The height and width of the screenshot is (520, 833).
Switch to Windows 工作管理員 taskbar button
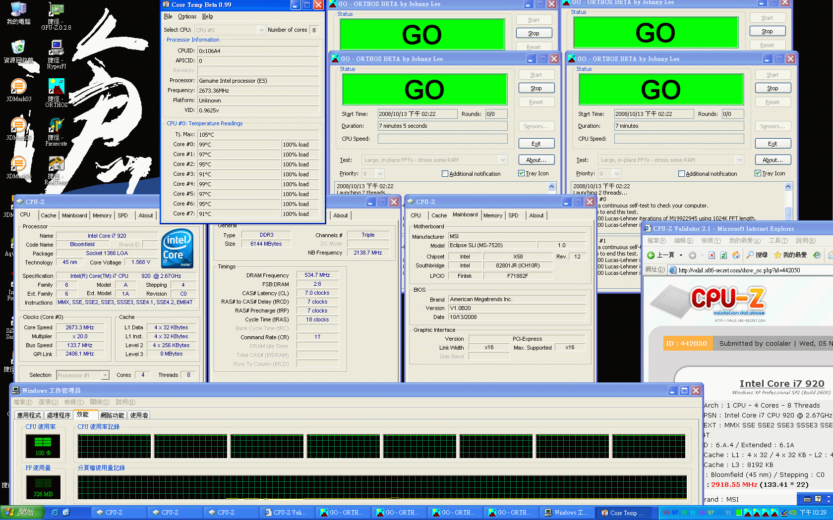(567, 513)
